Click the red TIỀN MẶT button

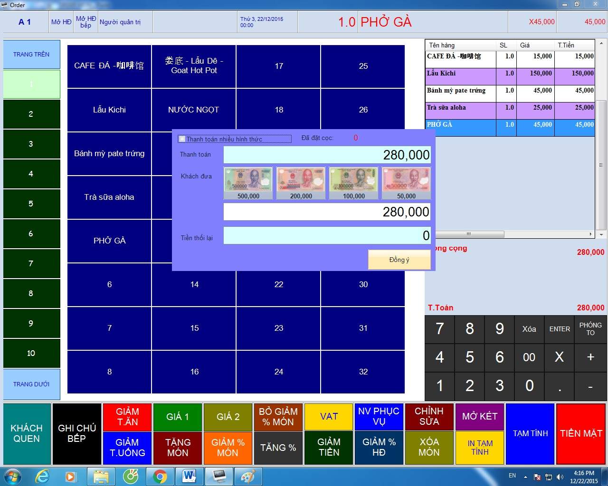tap(580, 433)
